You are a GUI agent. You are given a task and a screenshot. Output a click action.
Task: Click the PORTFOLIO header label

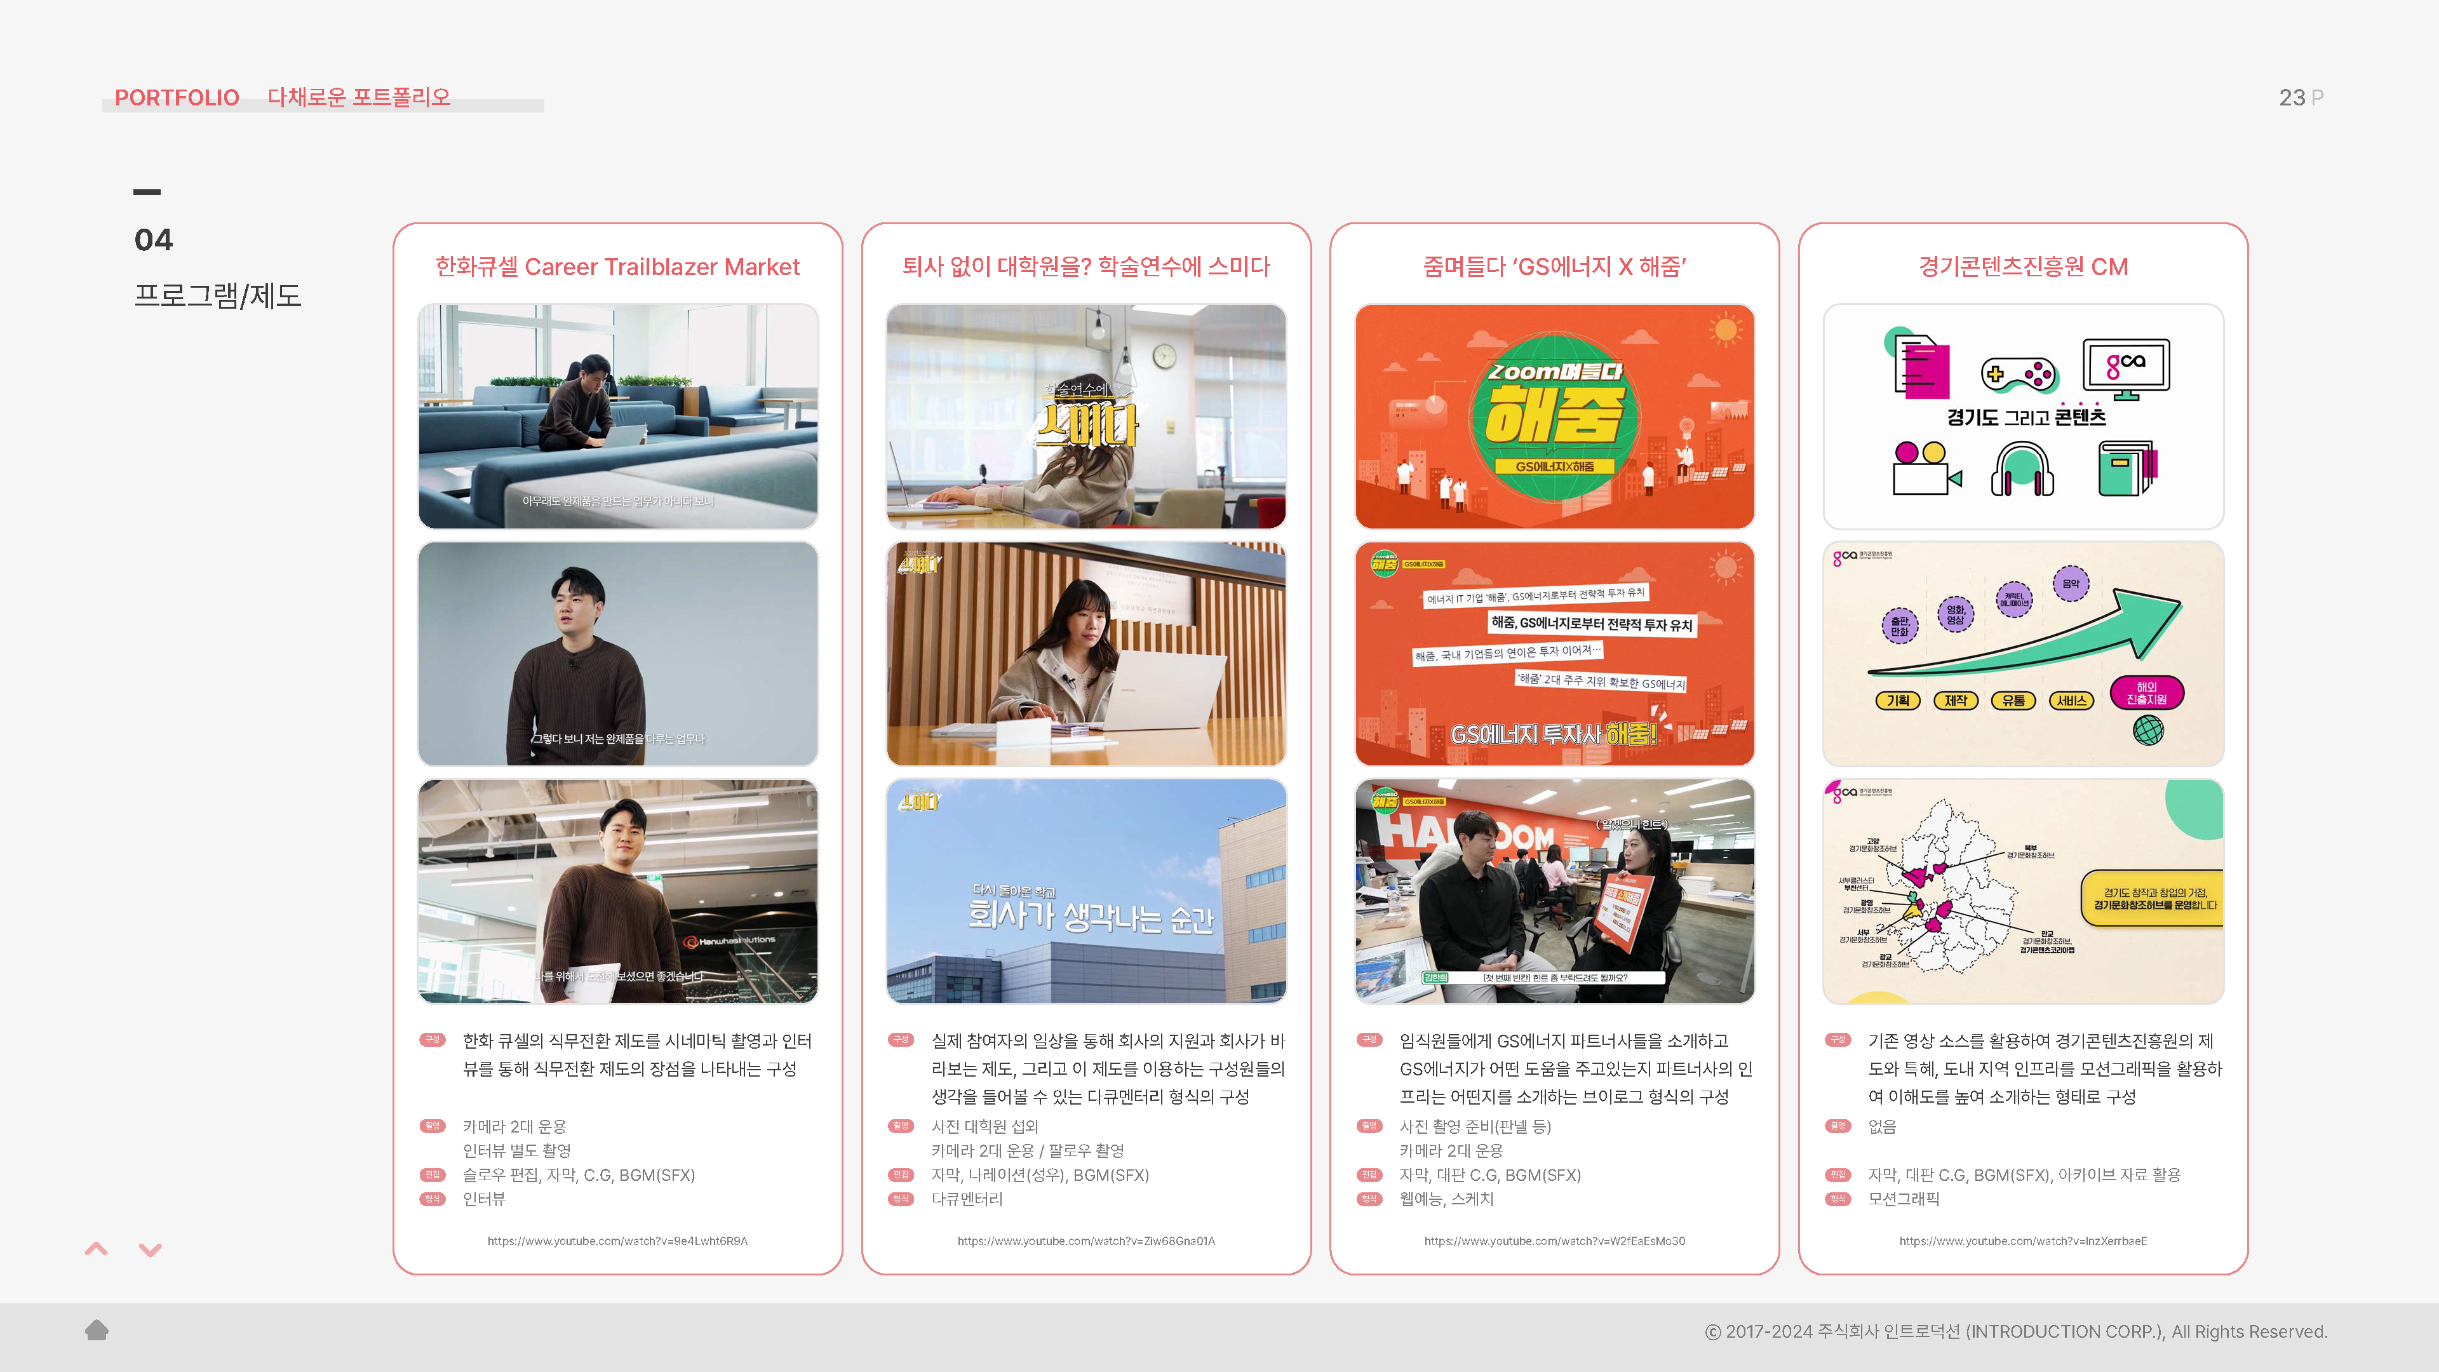[177, 98]
